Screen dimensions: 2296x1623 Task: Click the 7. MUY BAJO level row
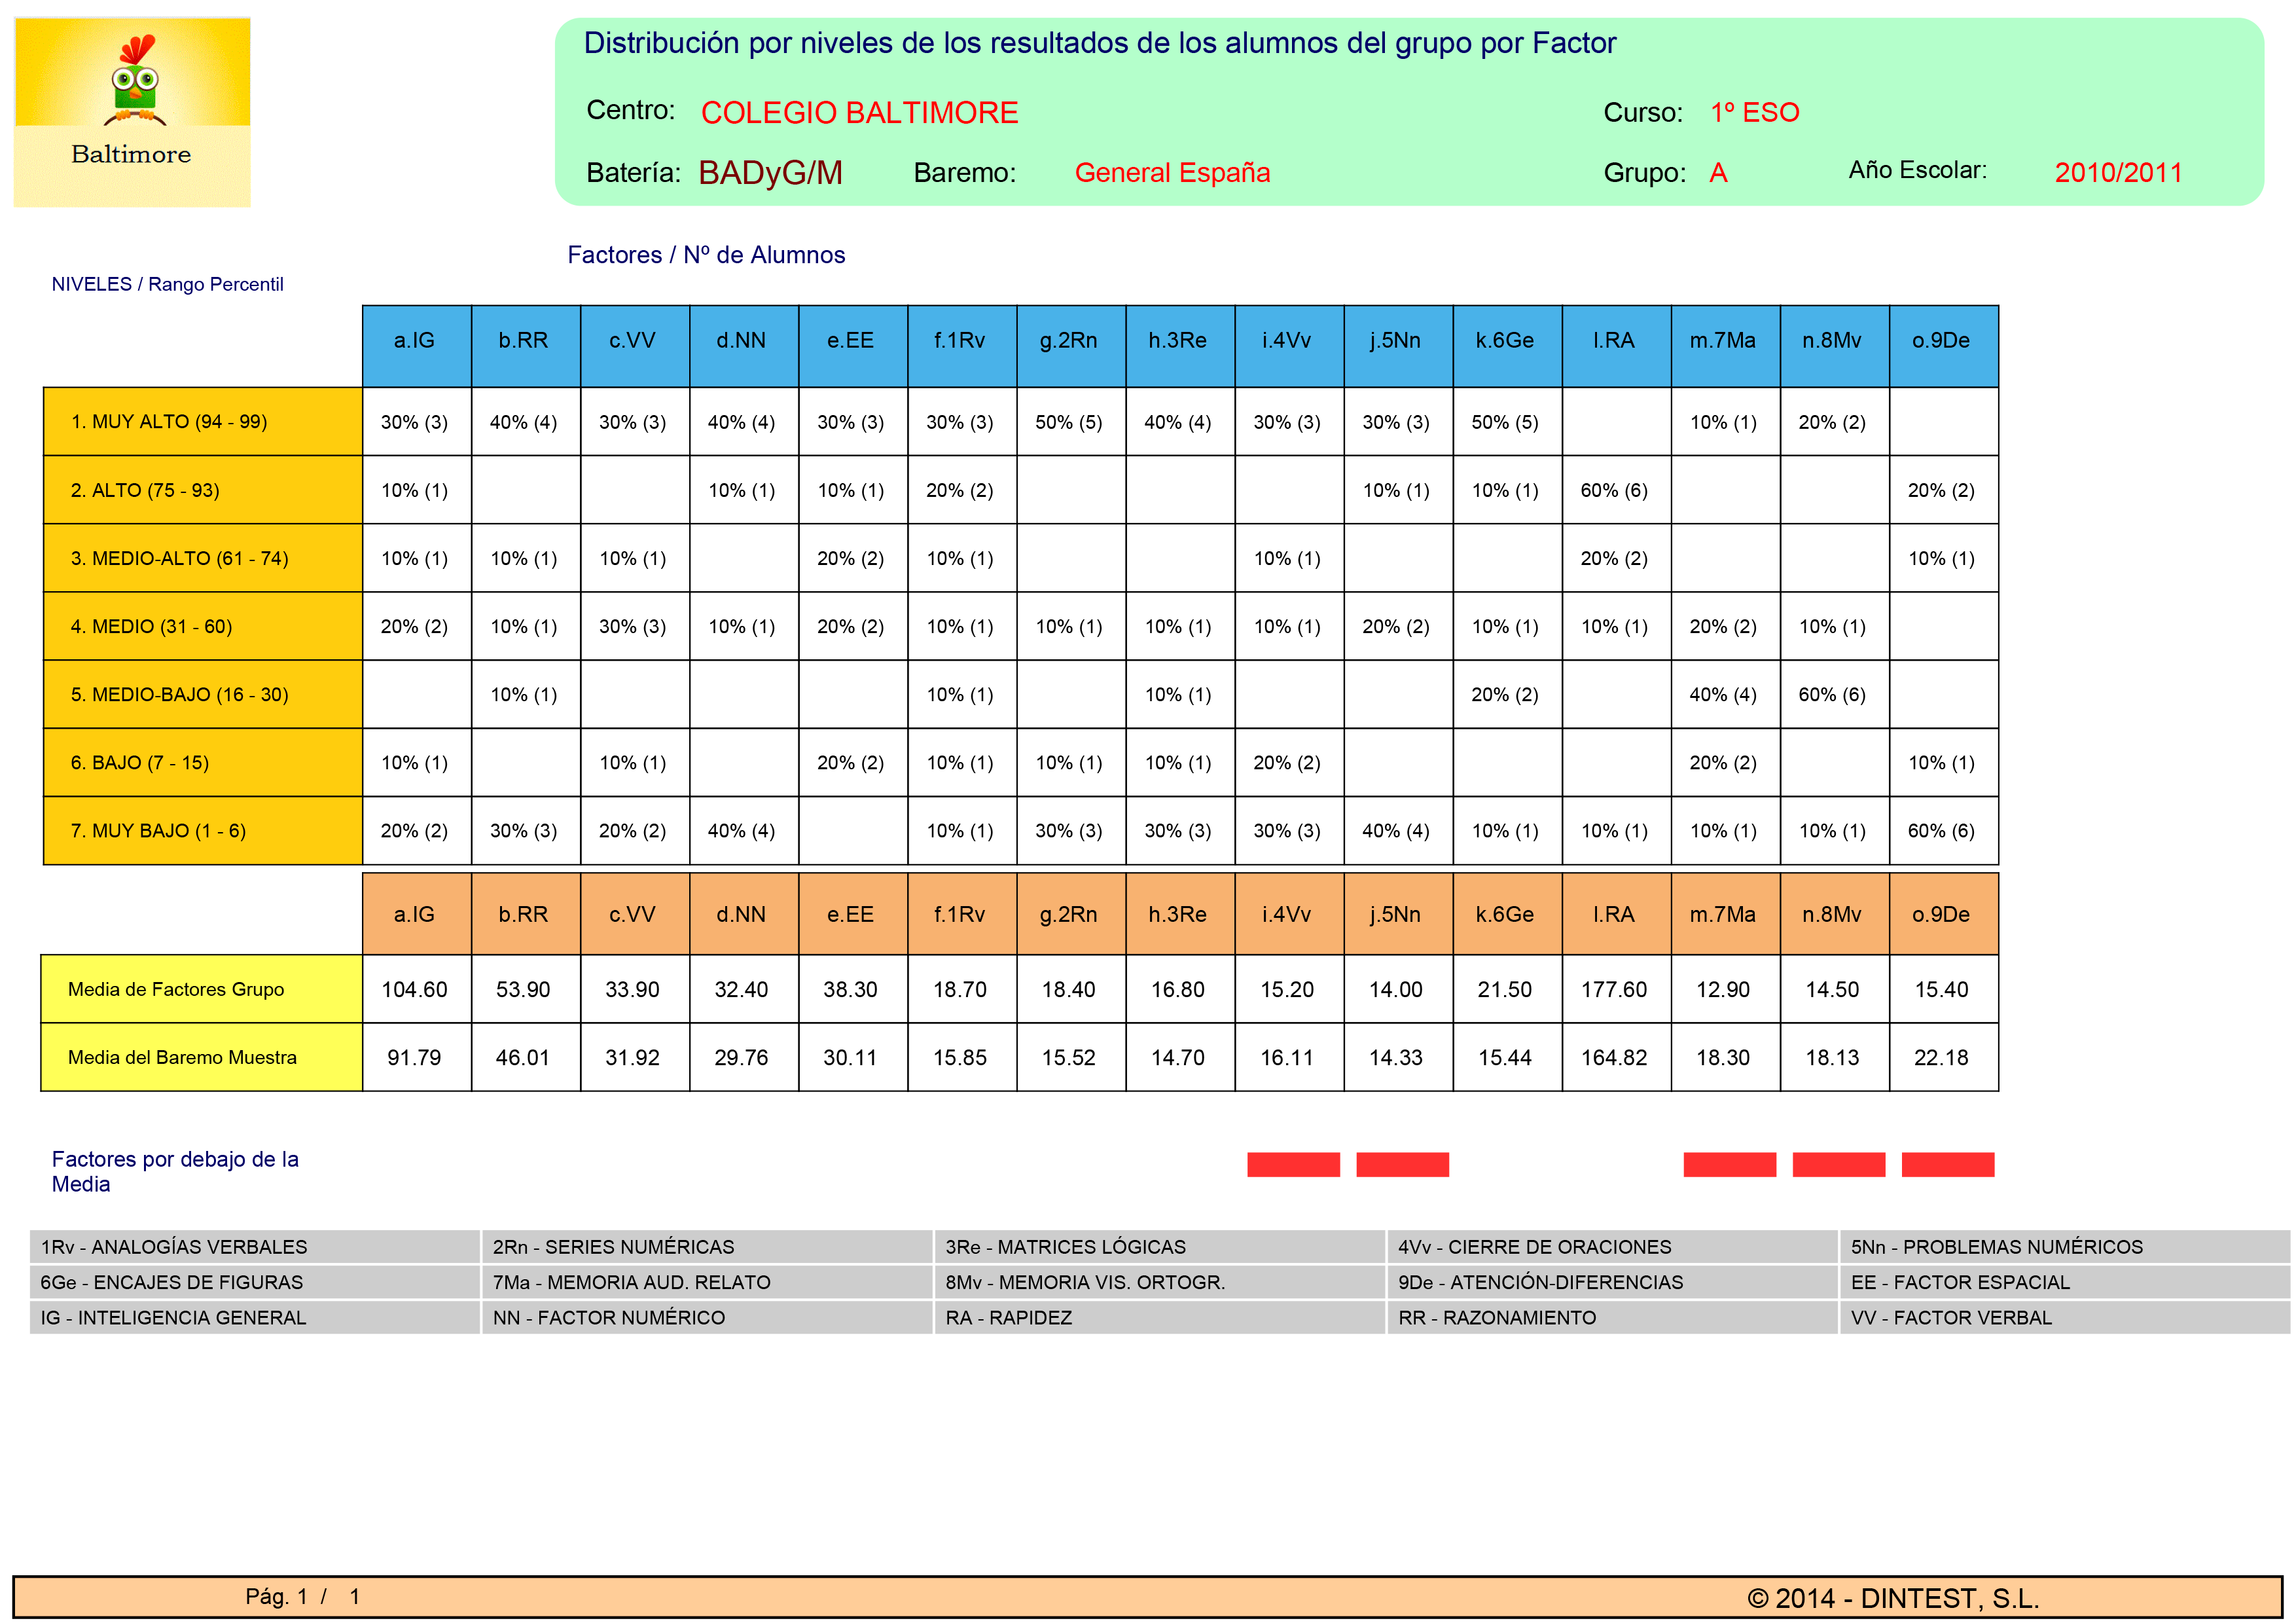pyautogui.click(x=202, y=830)
